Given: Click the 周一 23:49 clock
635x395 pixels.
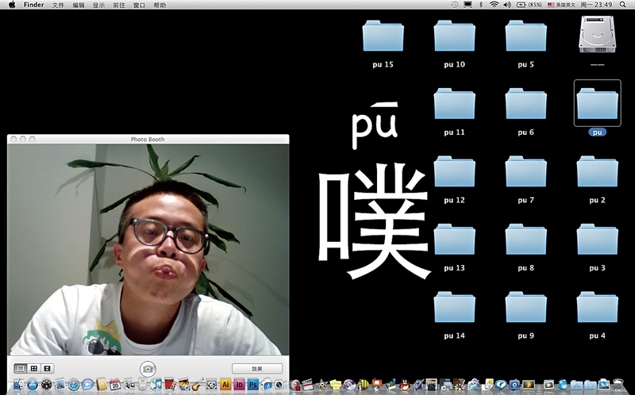Looking at the screenshot, I should [596, 5].
